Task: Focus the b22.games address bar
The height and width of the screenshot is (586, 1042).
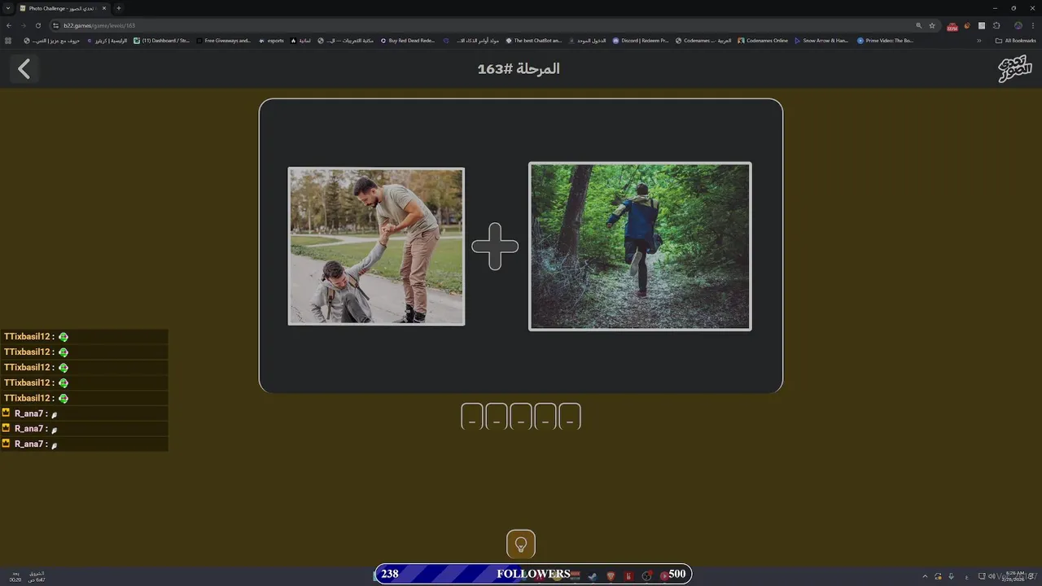Action: tap(488, 25)
